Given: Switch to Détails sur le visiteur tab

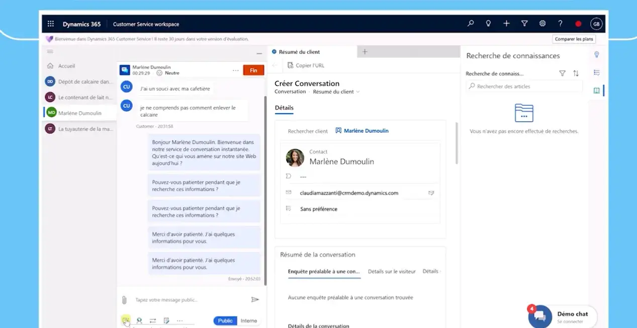Looking at the screenshot, I should click(x=392, y=272).
